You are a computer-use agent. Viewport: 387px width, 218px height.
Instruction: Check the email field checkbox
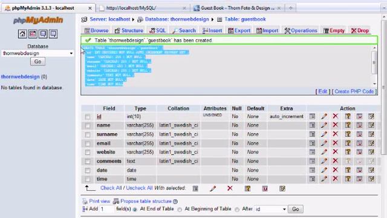[x=88, y=144]
